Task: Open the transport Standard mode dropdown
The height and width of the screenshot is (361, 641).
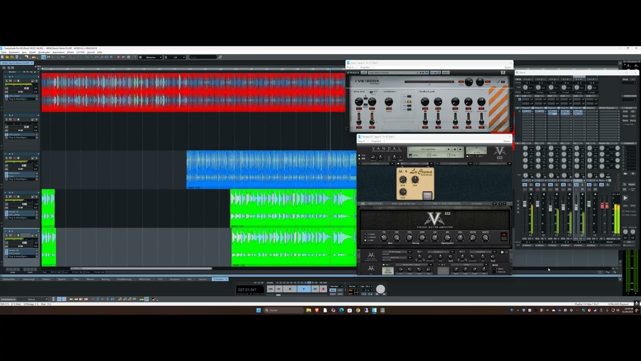Action: click(337, 286)
